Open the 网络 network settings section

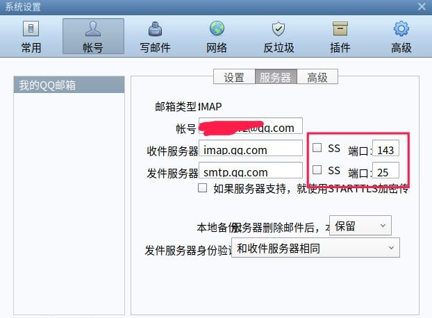coord(217,37)
